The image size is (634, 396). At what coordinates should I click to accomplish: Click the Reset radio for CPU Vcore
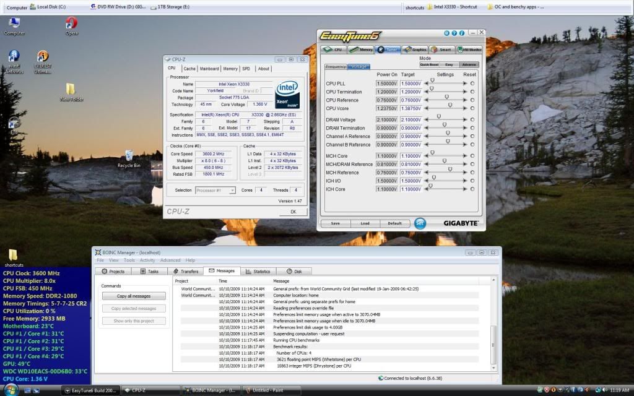tap(472, 108)
